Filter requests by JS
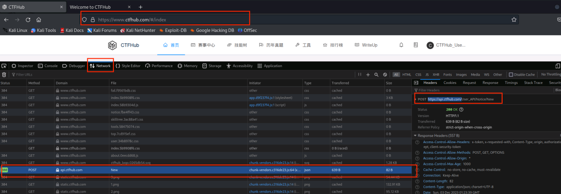The height and width of the screenshot is (194, 561). point(427,75)
